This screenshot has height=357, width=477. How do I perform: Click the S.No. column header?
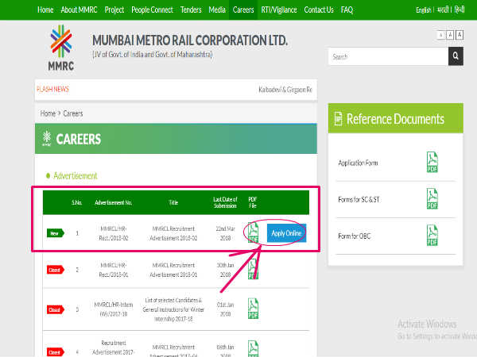click(77, 202)
